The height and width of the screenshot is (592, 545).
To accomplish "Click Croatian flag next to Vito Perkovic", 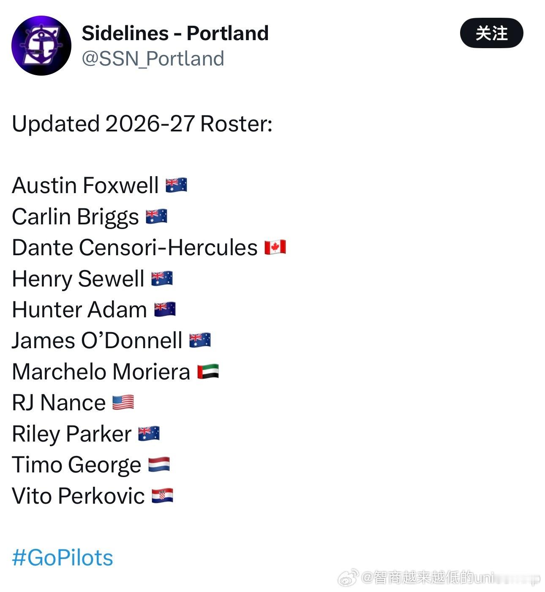I will click(162, 496).
